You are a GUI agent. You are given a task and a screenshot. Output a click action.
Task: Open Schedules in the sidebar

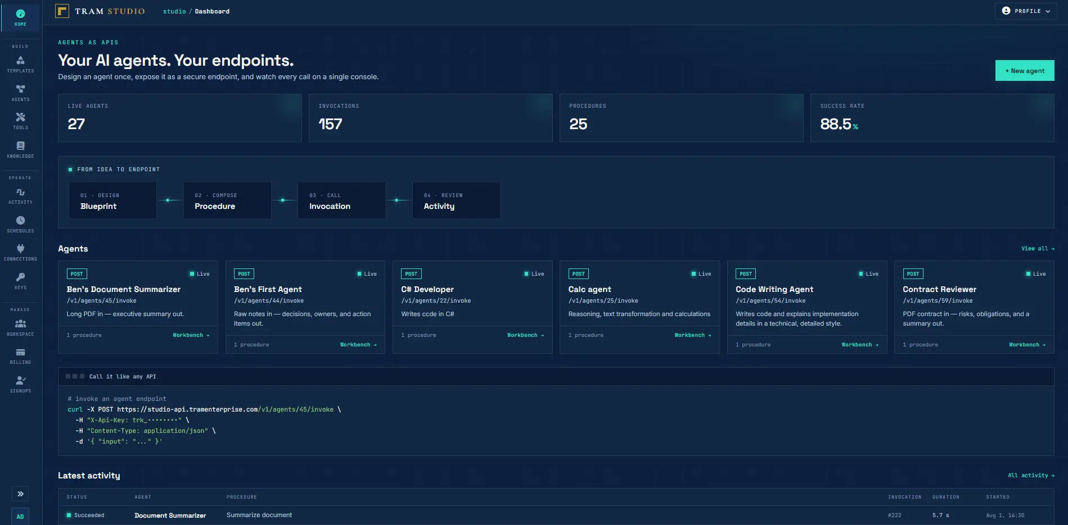[20, 225]
